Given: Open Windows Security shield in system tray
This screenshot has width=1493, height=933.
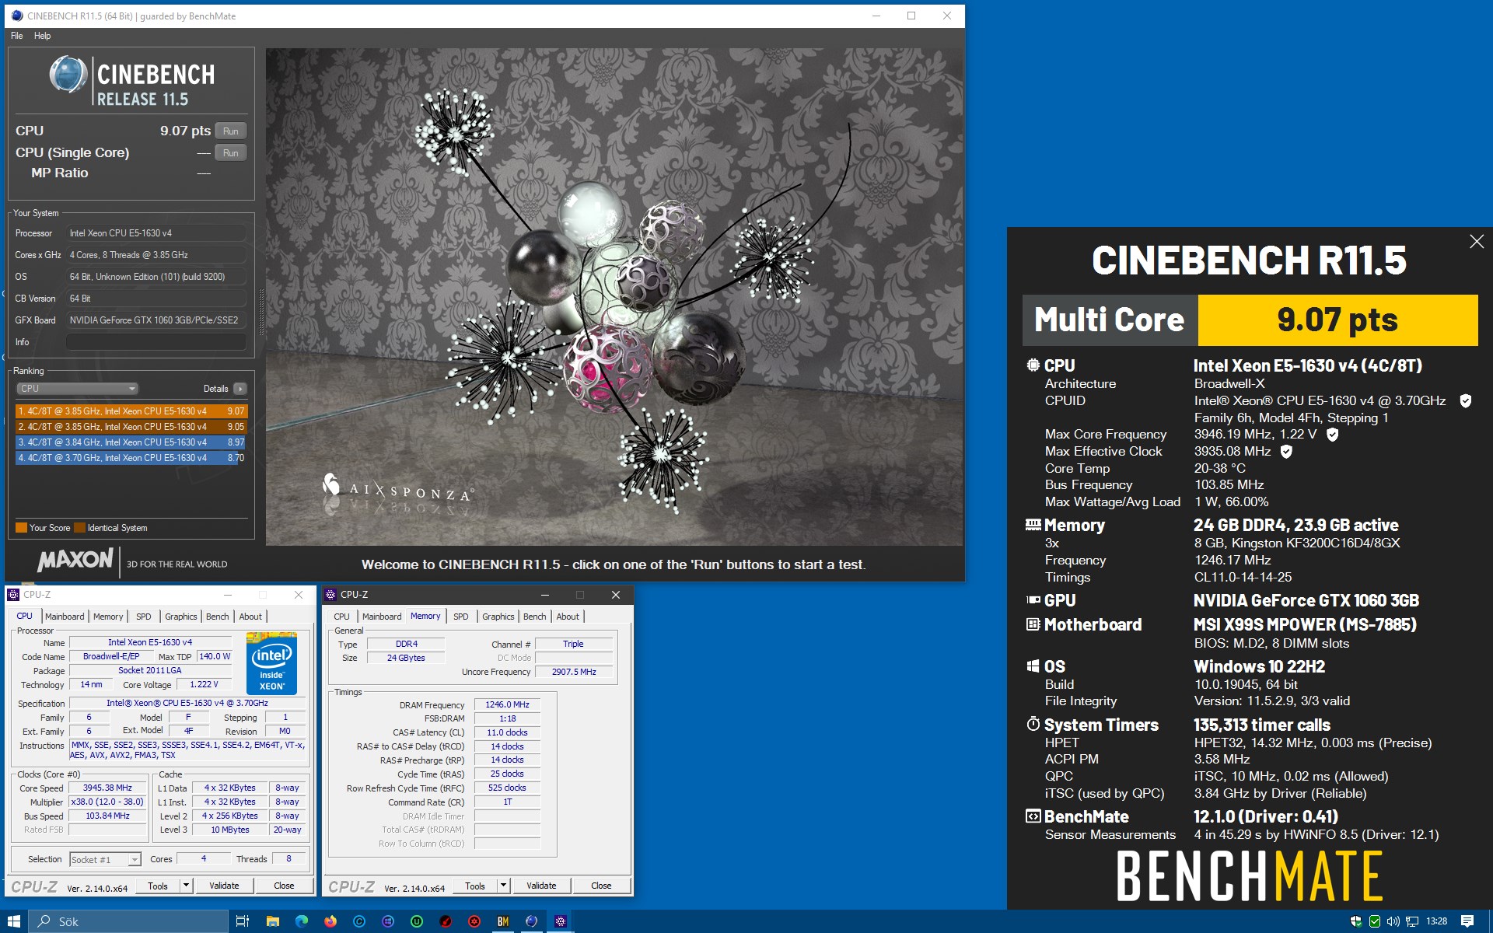Looking at the screenshot, I should (x=1355, y=921).
